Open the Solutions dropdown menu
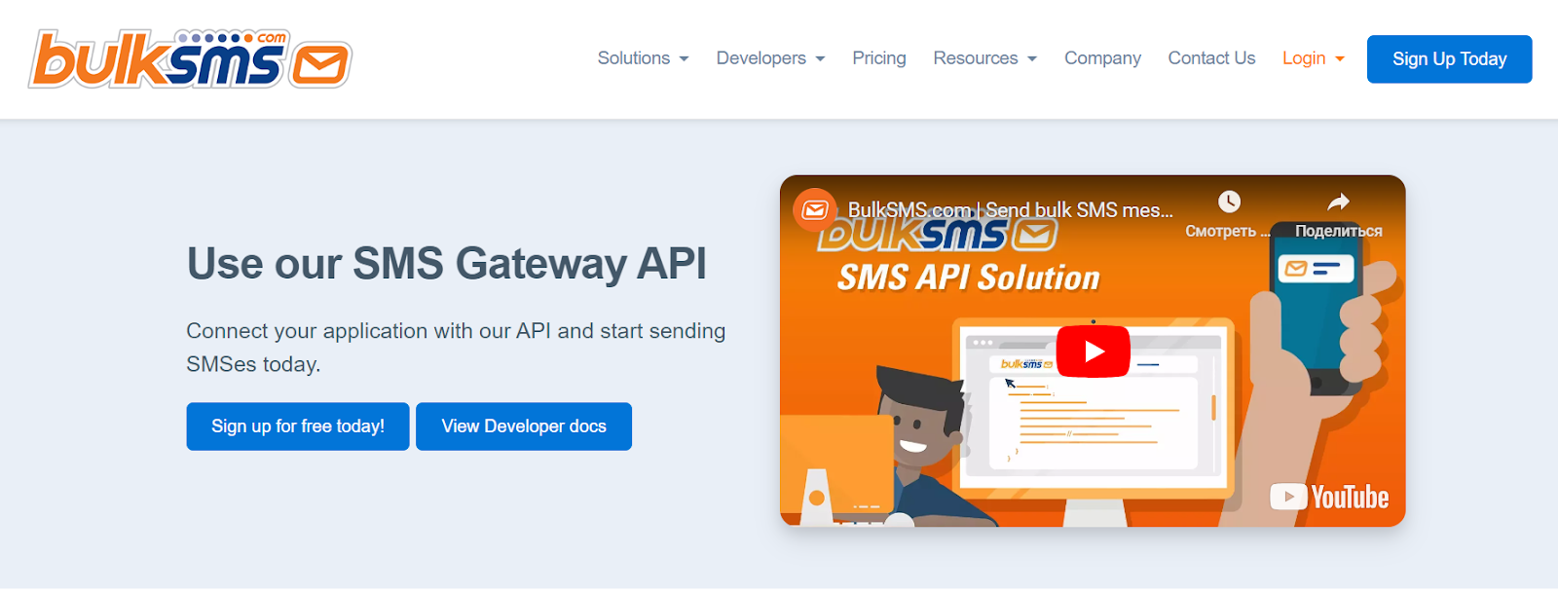The width and height of the screenshot is (1558, 593). coord(643,58)
